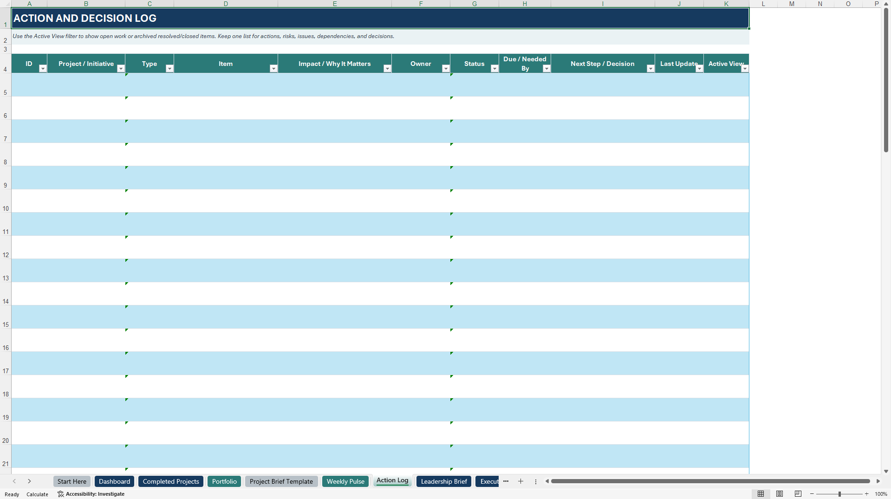Open the ID column filter dropdown
This screenshot has width=891, height=499.
click(x=43, y=69)
